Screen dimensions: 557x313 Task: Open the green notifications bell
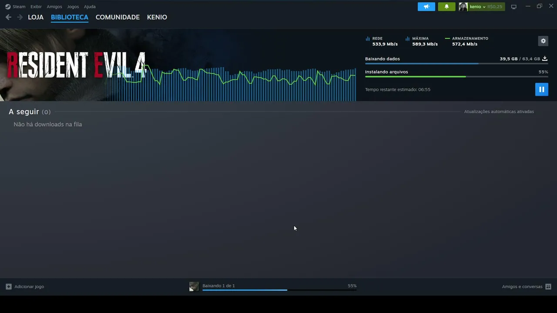[446, 7]
